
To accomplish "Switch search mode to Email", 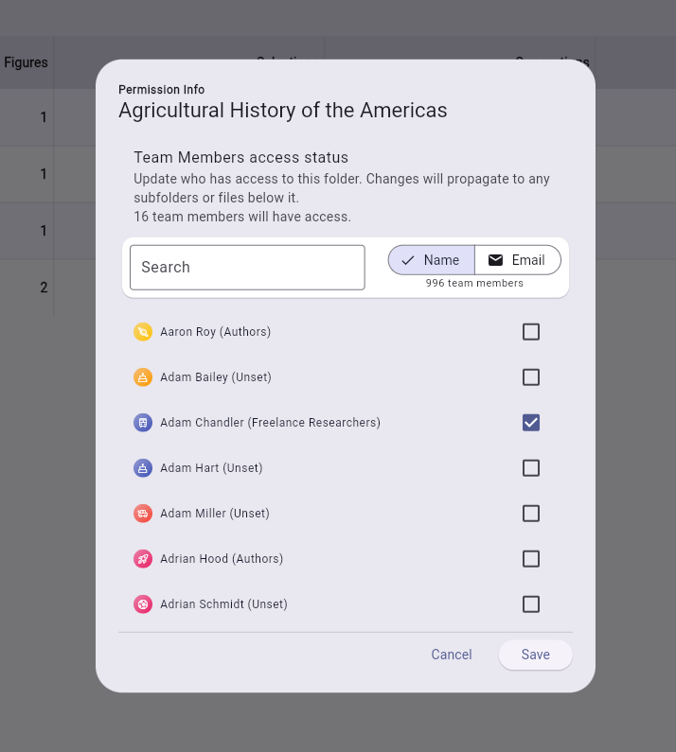I will [518, 260].
